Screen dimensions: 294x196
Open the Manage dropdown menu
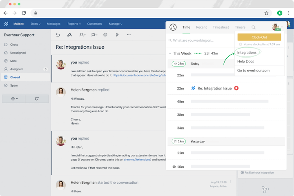coord(116,24)
